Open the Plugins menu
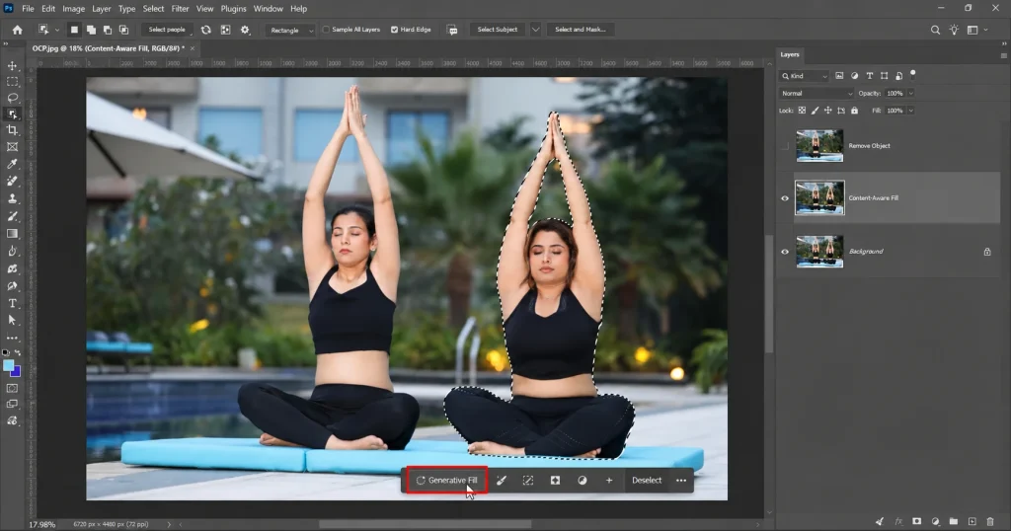The image size is (1011, 531). pyautogui.click(x=233, y=8)
